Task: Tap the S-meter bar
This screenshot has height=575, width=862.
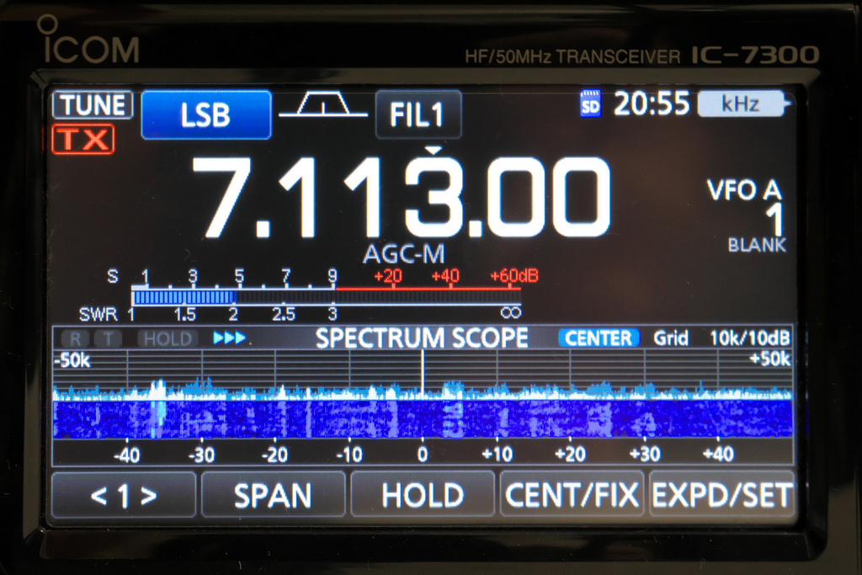Action: (x=326, y=297)
